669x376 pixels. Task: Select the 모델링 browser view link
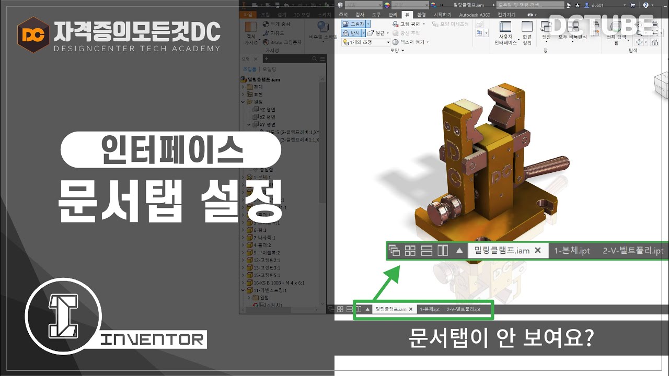[269, 69]
